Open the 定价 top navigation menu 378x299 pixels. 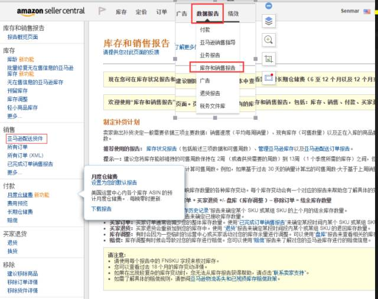(141, 12)
